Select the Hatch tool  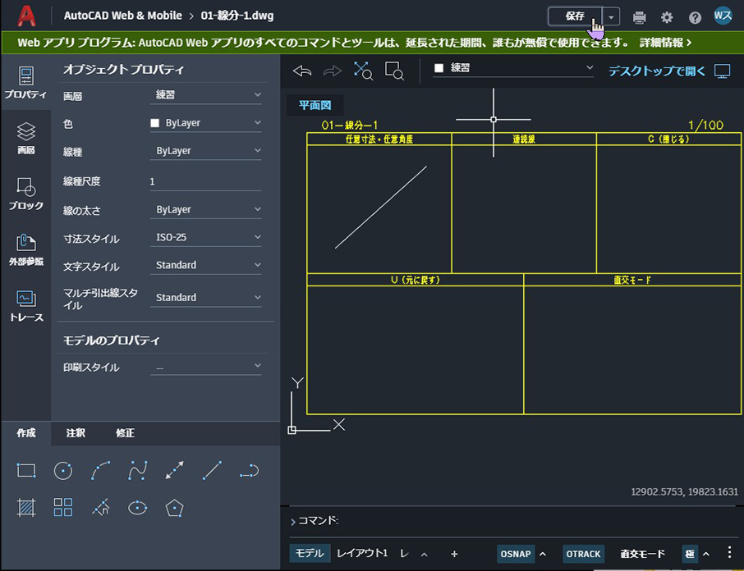tap(26, 508)
